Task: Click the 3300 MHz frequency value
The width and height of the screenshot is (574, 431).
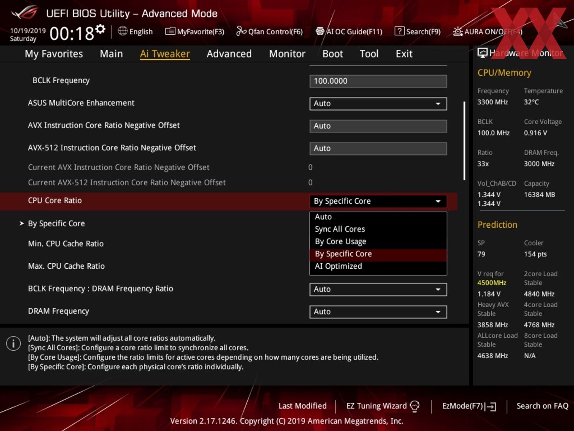Action: coord(493,102)
